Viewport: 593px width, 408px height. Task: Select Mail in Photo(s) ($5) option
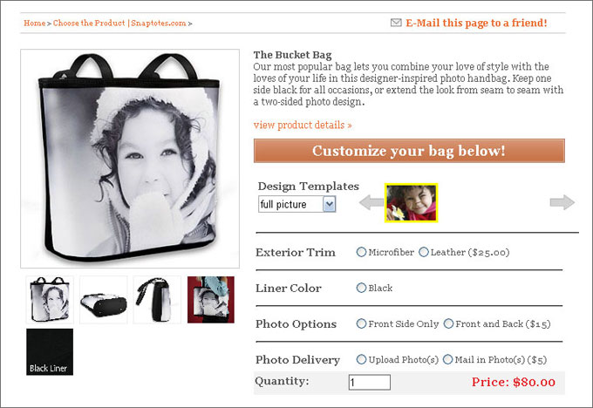pyautogui.click(x=447, y=359)
